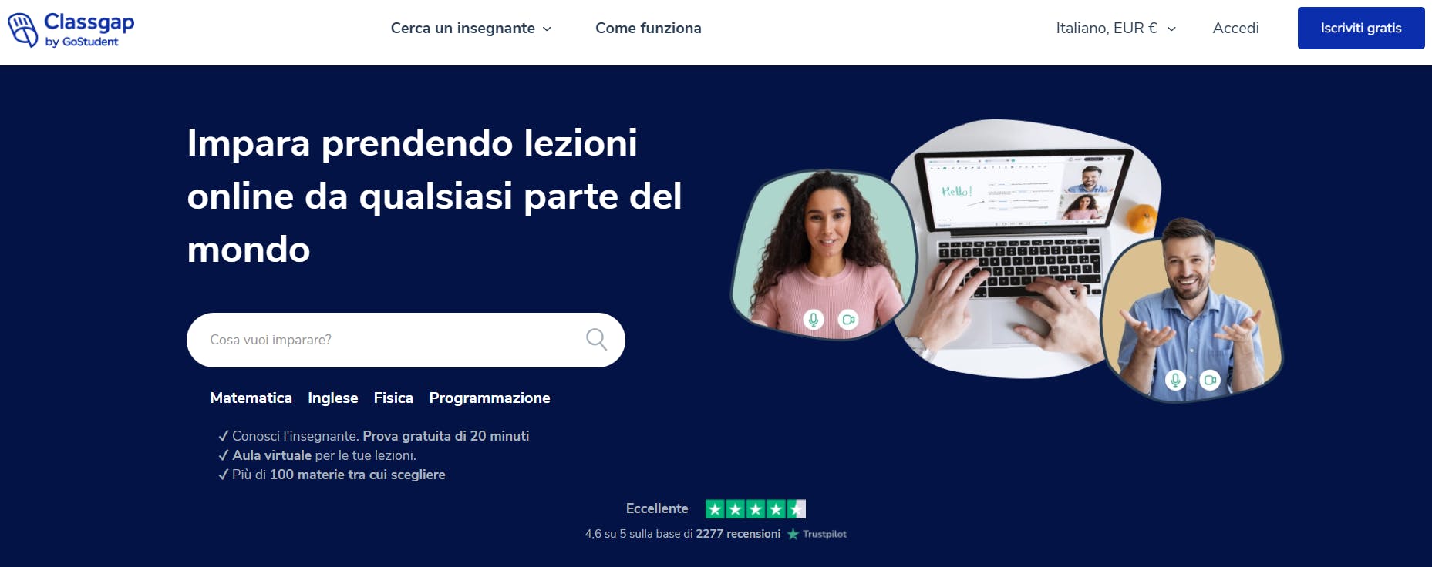Click the magnifying glass search icon

pyautogui.click(x=596, y=340)
